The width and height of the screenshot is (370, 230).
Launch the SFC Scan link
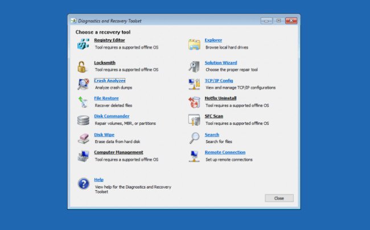214,116
